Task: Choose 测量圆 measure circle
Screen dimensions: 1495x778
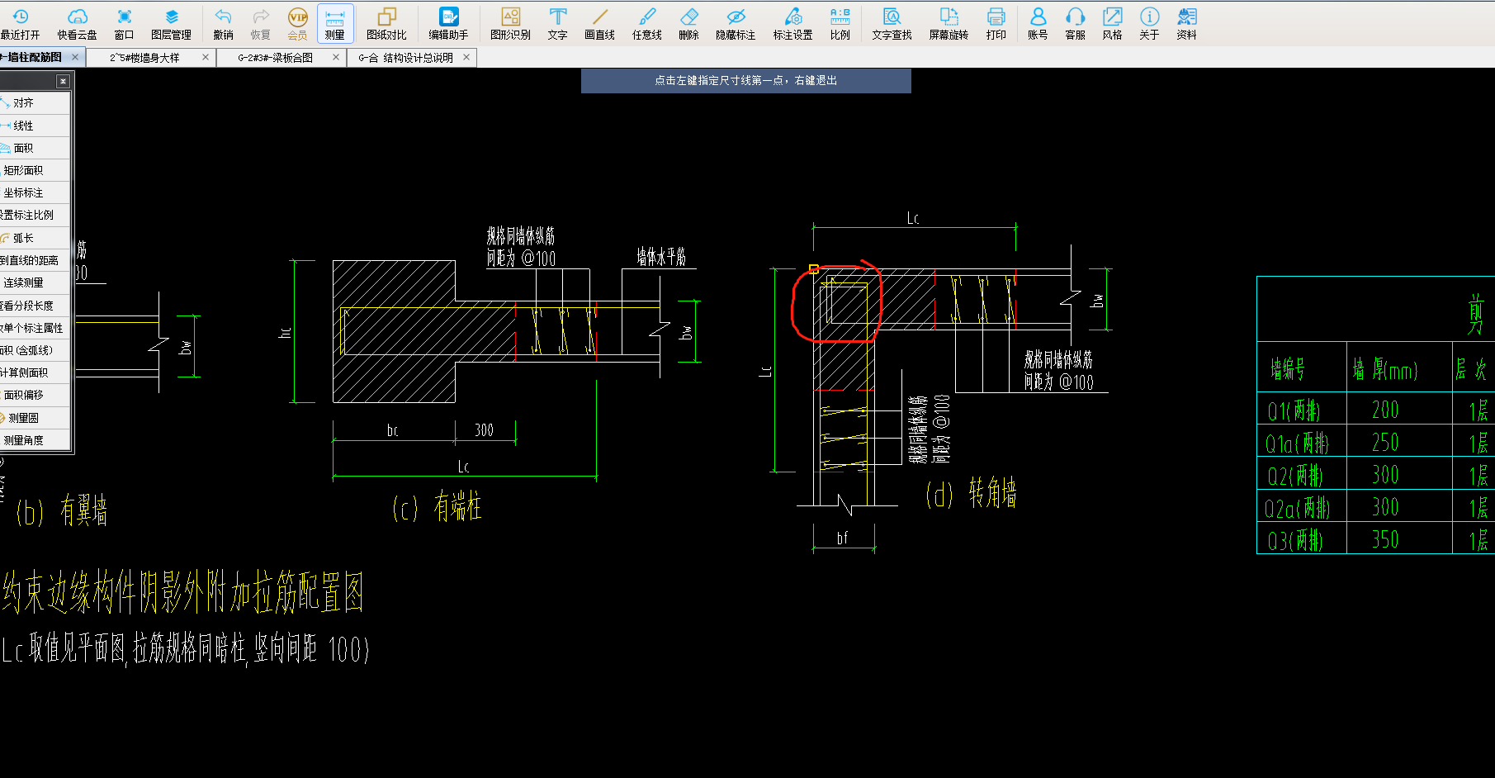Action: tap(35, 418)
